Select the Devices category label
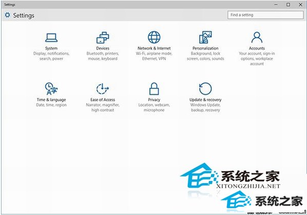The height and width of the screenshot is (215, 307). [x=103, y=48]
